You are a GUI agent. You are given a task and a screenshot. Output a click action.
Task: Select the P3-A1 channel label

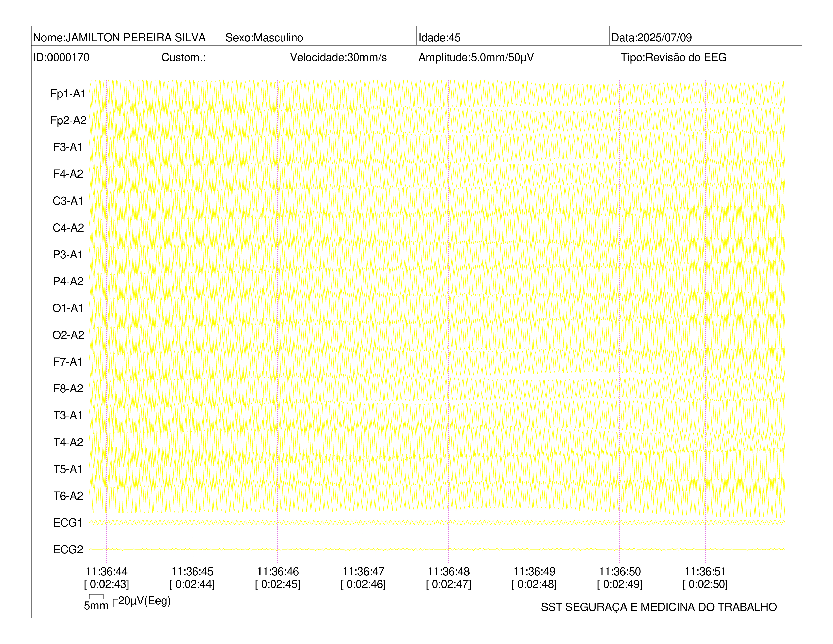click(x=68, y=254)
